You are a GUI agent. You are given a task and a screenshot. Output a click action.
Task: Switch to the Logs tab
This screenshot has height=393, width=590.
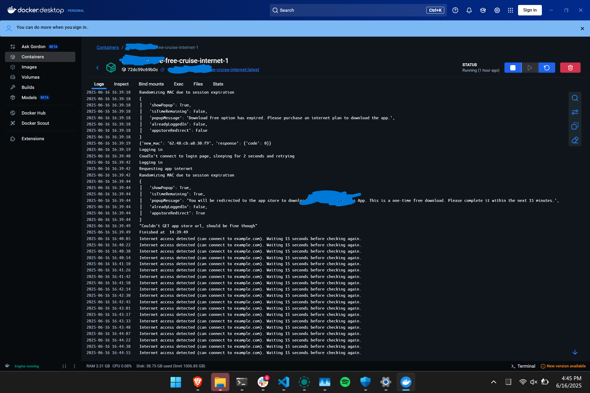99,84
